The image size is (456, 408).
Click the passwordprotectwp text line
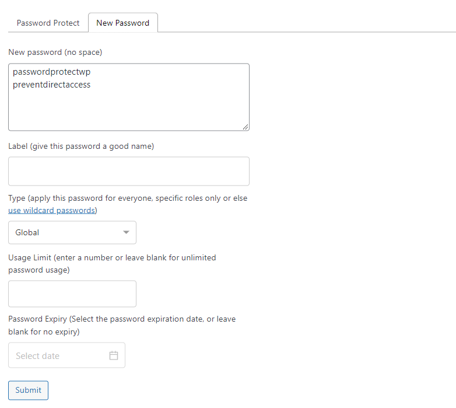(51, 72)
